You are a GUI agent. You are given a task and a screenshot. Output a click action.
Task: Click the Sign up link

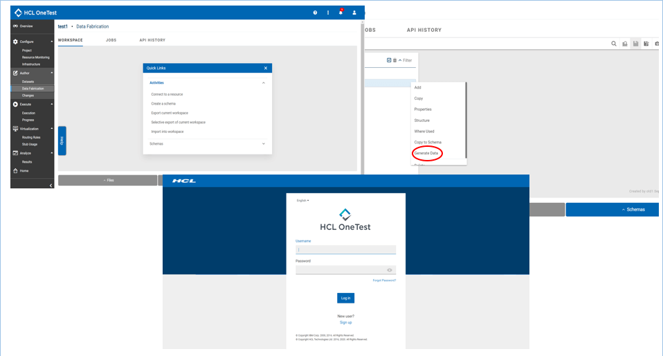[345, 322]
